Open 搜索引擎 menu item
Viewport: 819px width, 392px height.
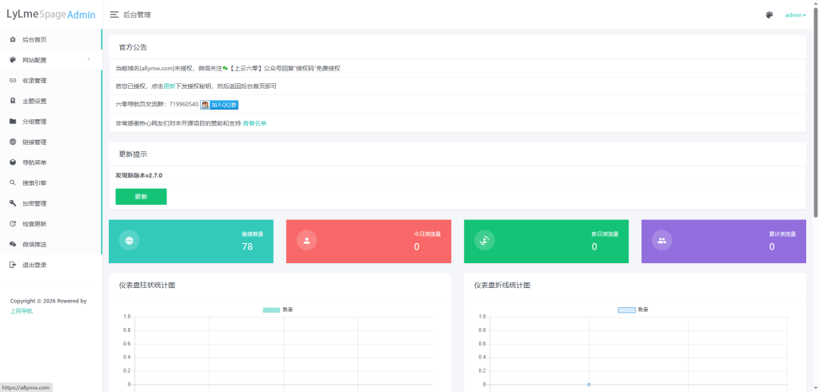(50, 183)
